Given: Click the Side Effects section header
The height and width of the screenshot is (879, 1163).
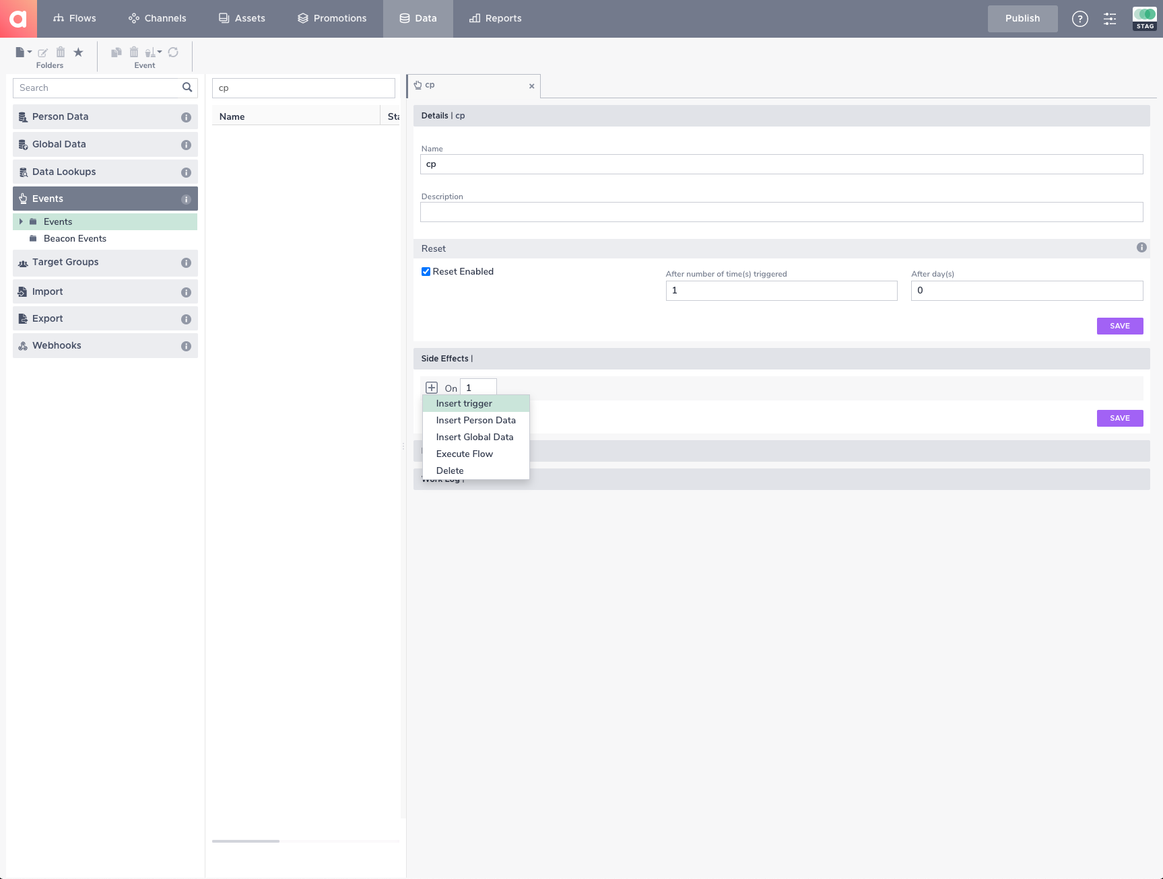Looking at the screenshot, I should [x=781, y=359].
